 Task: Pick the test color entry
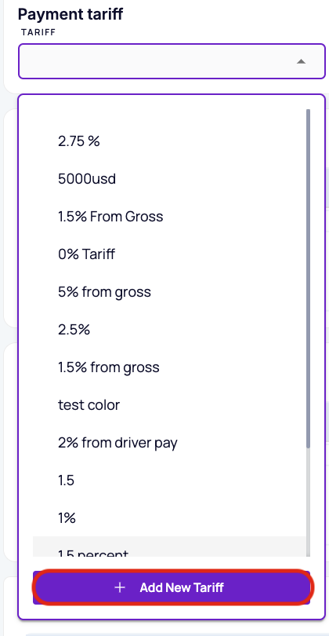tap(169, 405)
